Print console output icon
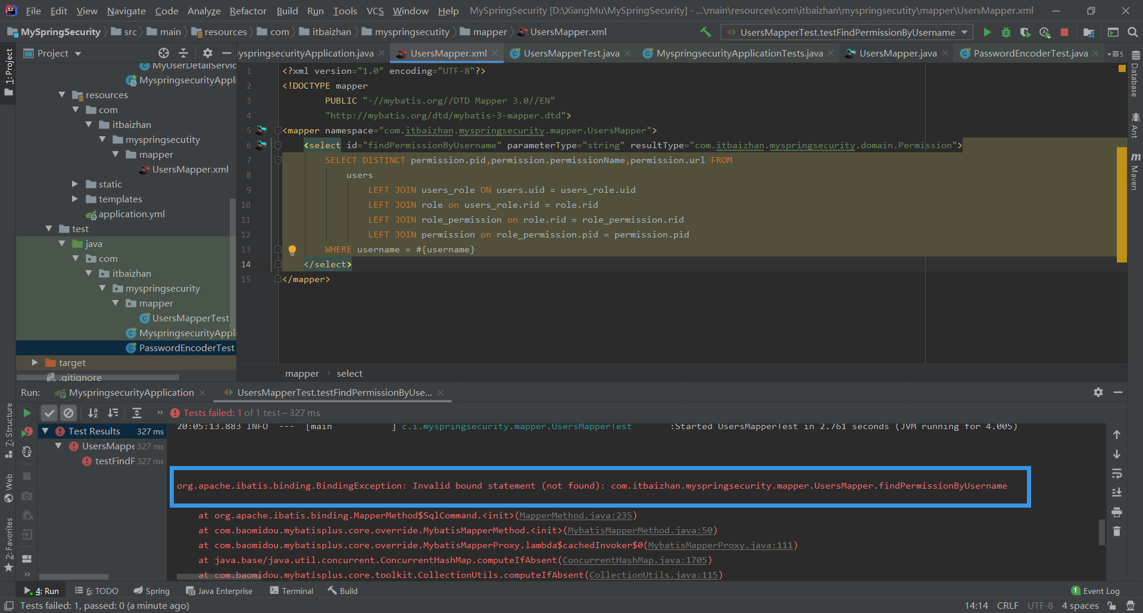Image resolution: width=1143 pixels, height=613 pixels. (x=1117, y=512)
